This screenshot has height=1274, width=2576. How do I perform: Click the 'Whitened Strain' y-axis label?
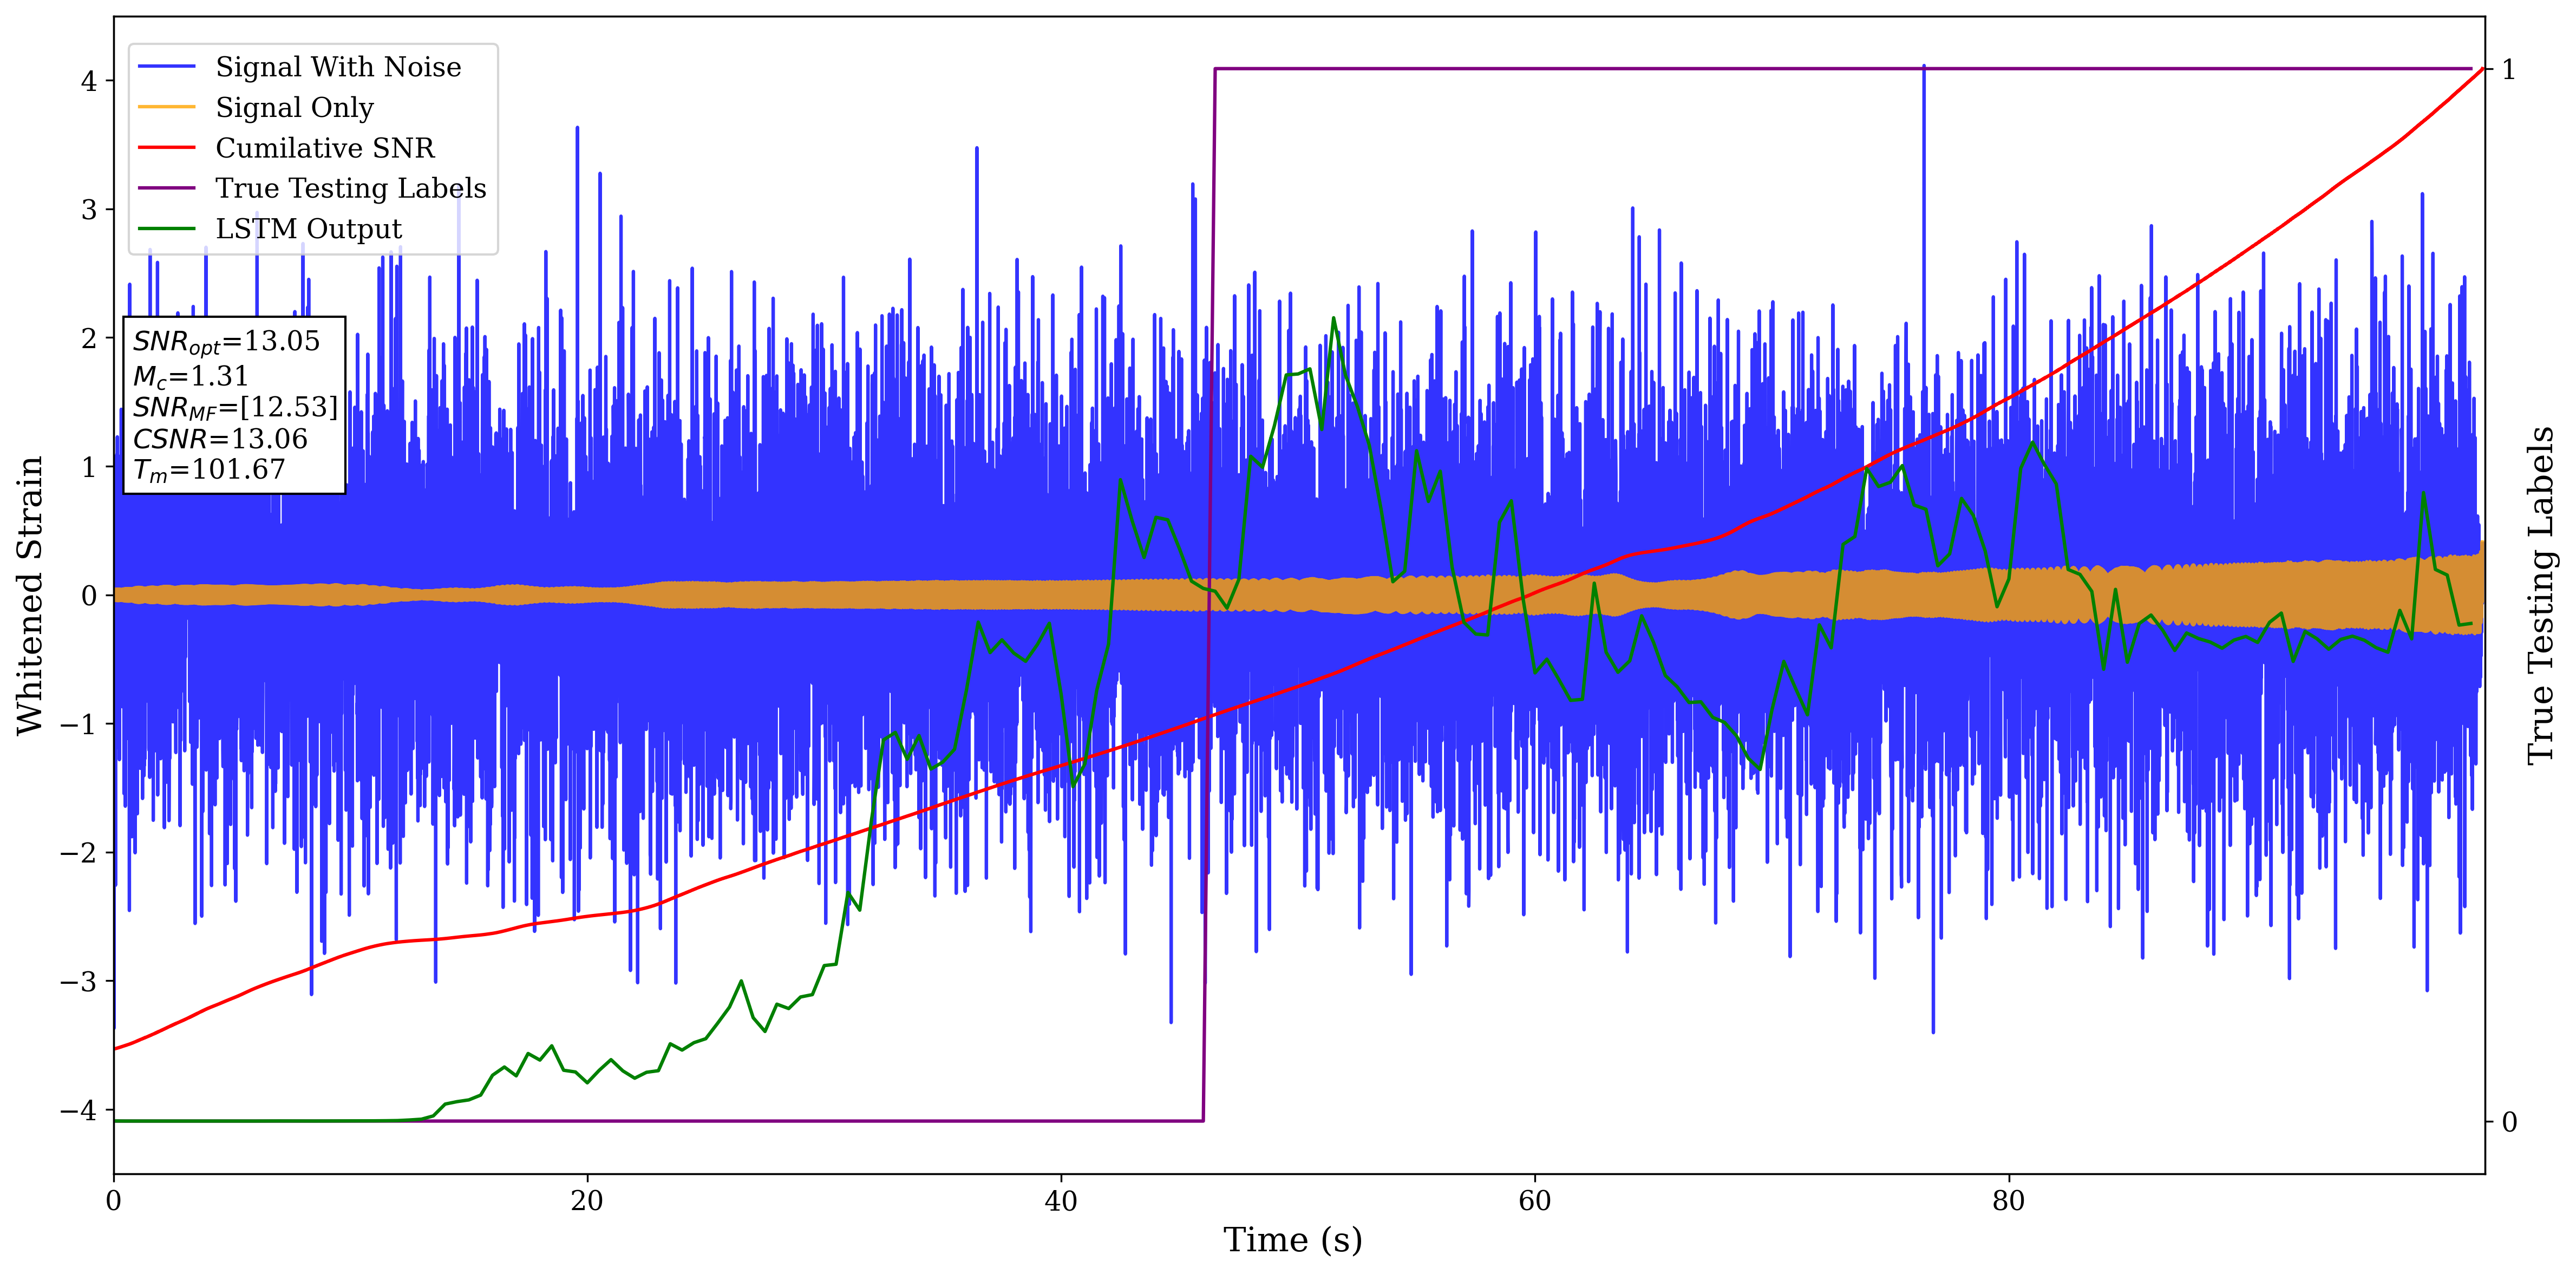point(30,595)
